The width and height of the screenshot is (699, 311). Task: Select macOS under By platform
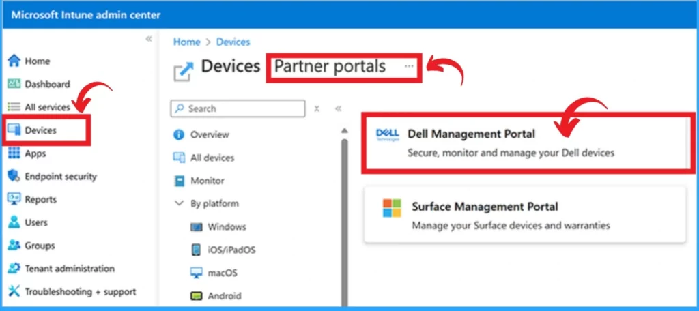coord(222,273)
